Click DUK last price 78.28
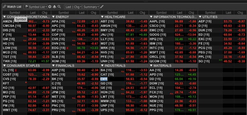The height and width of the screenshot is (115, 247). (228, 30)
